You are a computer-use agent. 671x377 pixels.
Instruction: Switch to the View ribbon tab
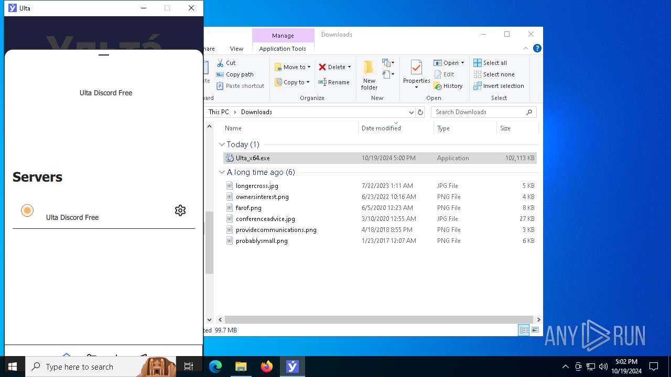point(236,49)
